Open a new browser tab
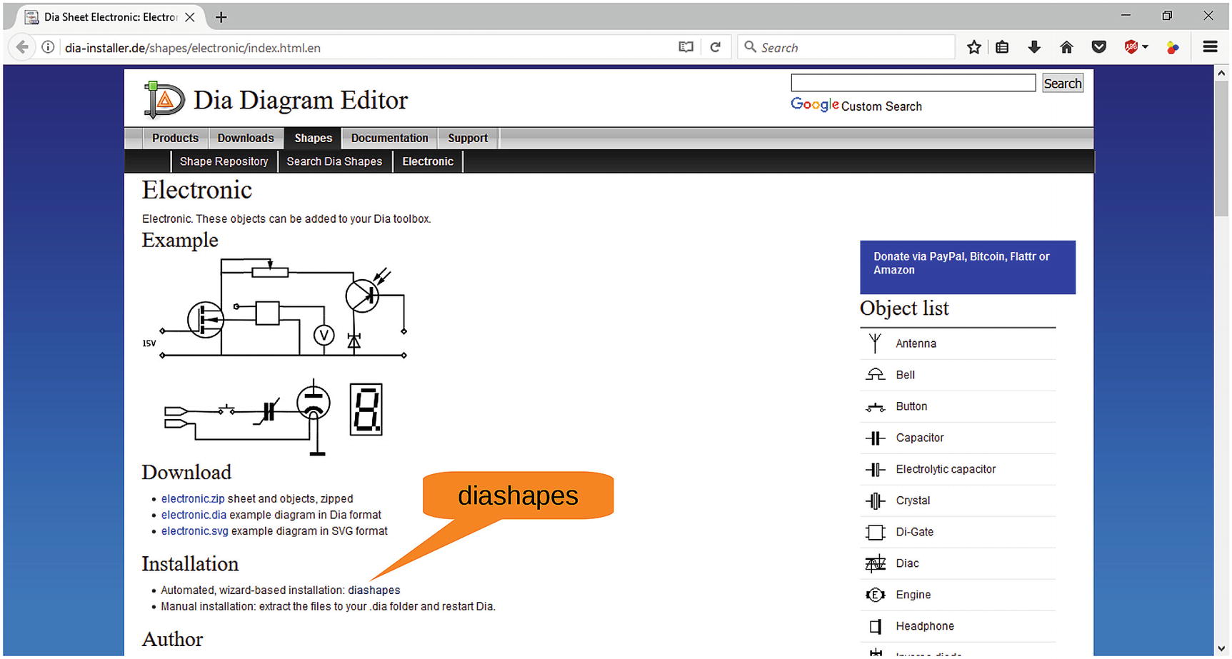 [x=221, y=17]
